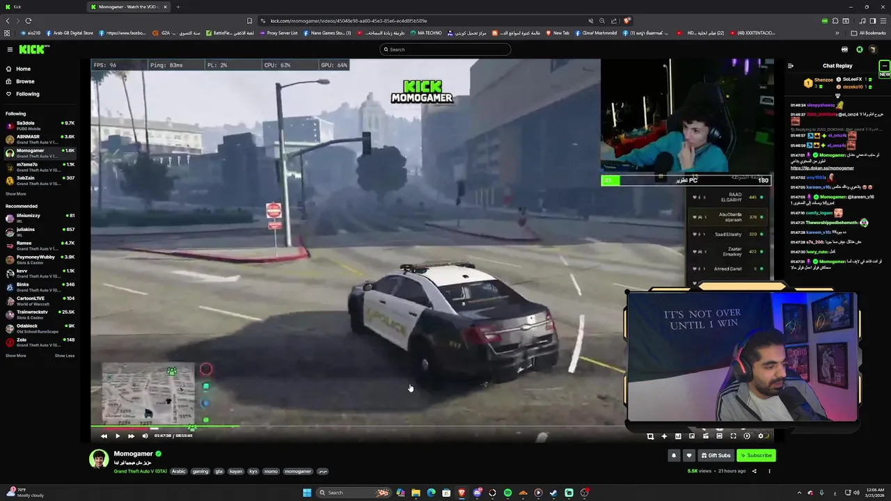
Task: Open PaymoneyWubby recommended channel
Action: point(40,260)
